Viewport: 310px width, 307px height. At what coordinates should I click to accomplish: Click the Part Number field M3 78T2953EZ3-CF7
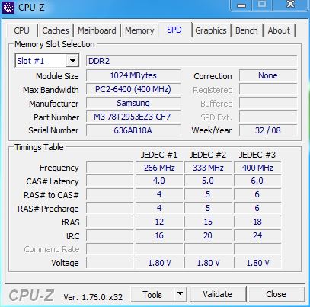[133, 117]
